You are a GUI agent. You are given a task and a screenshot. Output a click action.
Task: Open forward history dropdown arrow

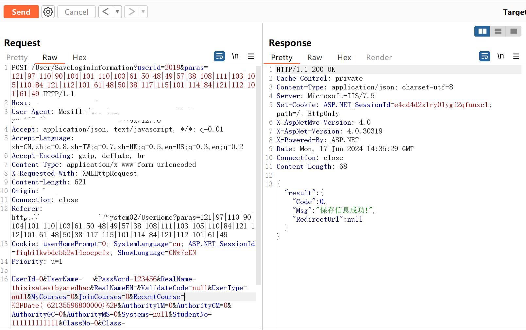[143, 12]
